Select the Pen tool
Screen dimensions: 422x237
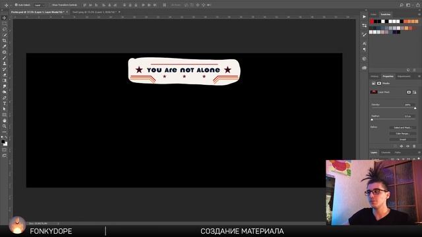[5, 98]
